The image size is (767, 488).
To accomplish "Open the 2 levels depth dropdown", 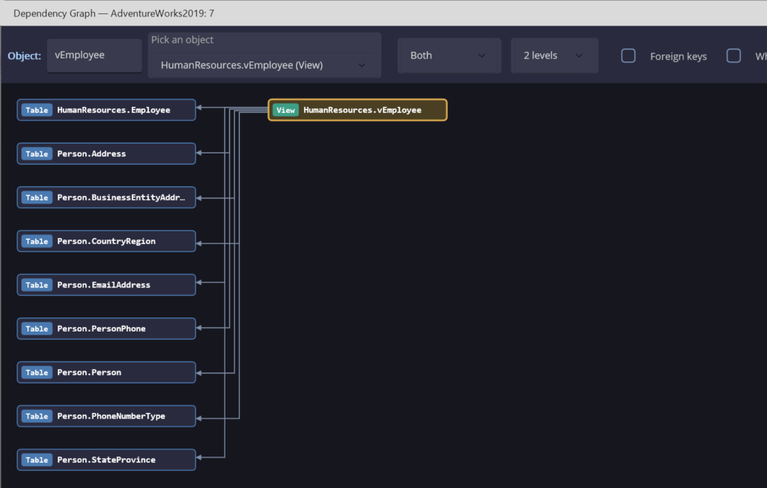I will point(554,55).
